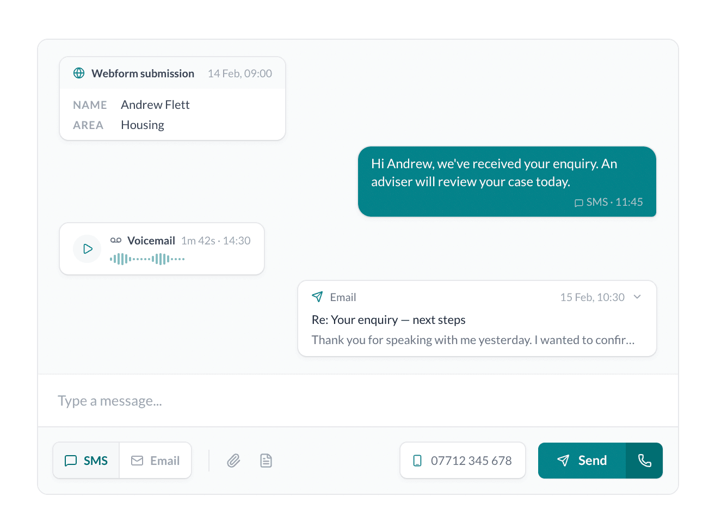Click the SMS bubble icon in teal message
This screenshot has height=527, width=715.
coord(579,203)
